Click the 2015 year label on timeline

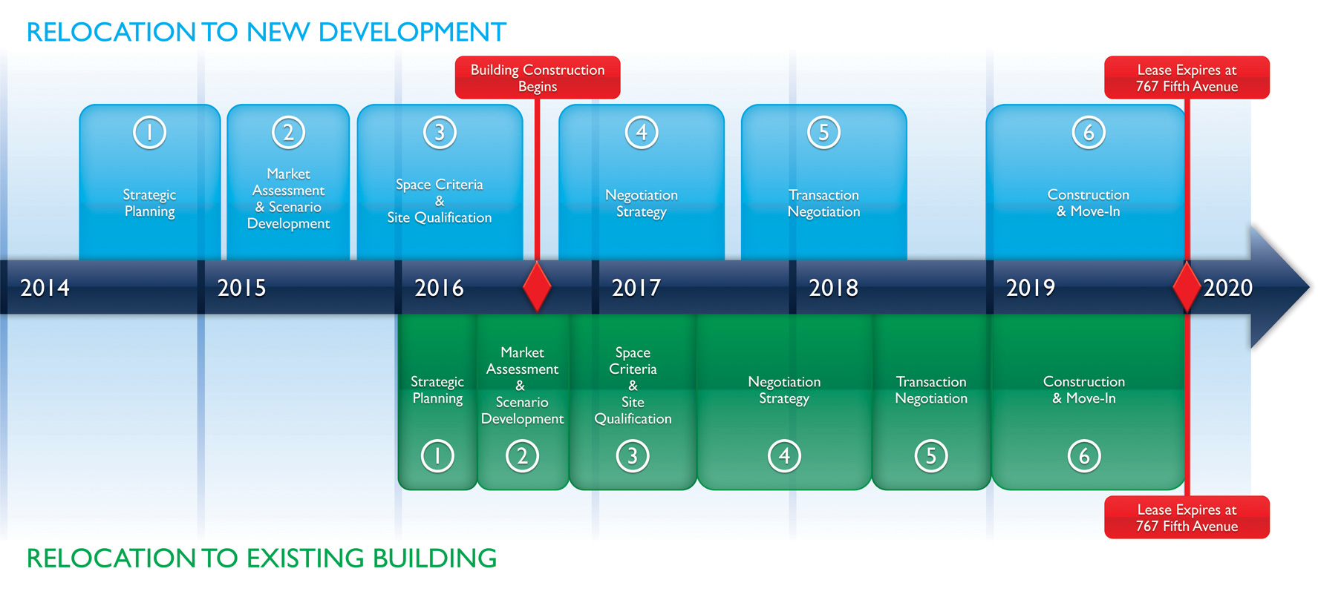click(x=241, y=288)
